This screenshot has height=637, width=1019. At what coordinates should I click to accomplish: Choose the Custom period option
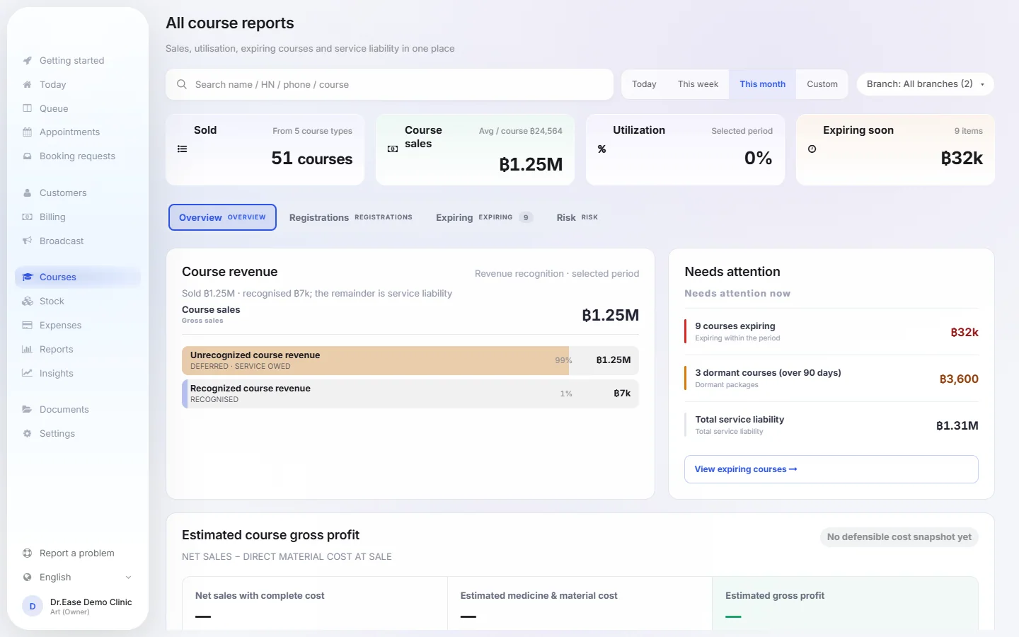[822, 84]
